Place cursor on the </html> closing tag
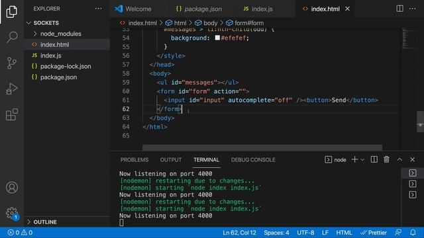424x238 pixels. (155, 127)
